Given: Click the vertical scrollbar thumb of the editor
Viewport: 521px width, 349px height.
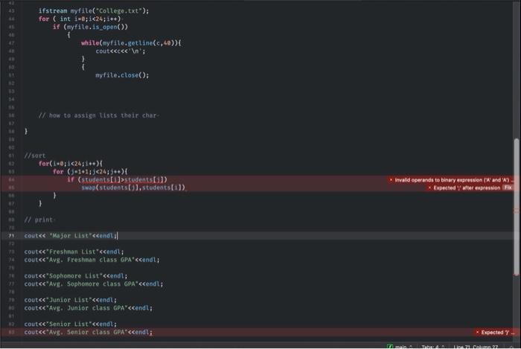Looking at the screenshot, I should (x=516, y=207).
